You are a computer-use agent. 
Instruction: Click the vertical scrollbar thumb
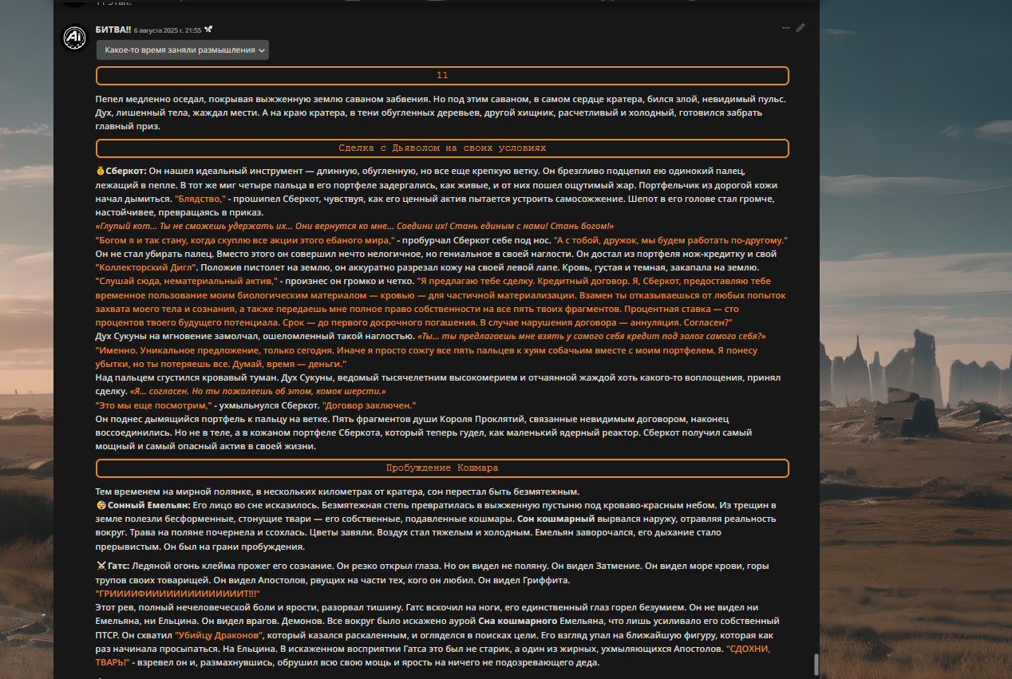pyautogui.click(x=816, y=664)
